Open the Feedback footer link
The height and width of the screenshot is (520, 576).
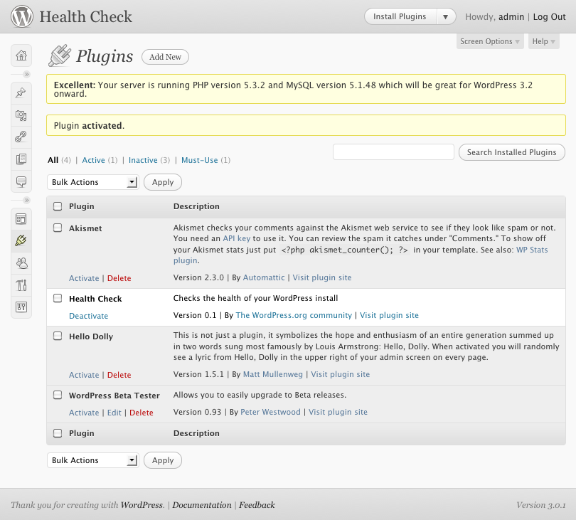tap(257, 505)
